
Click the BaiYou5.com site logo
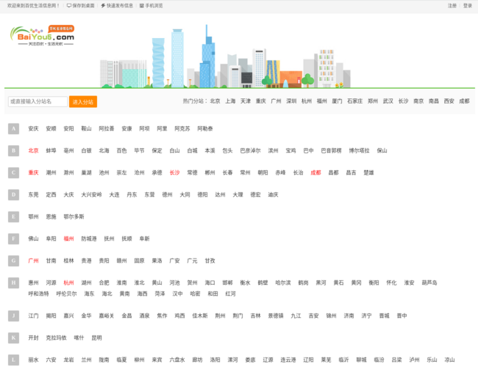point(43,36)
